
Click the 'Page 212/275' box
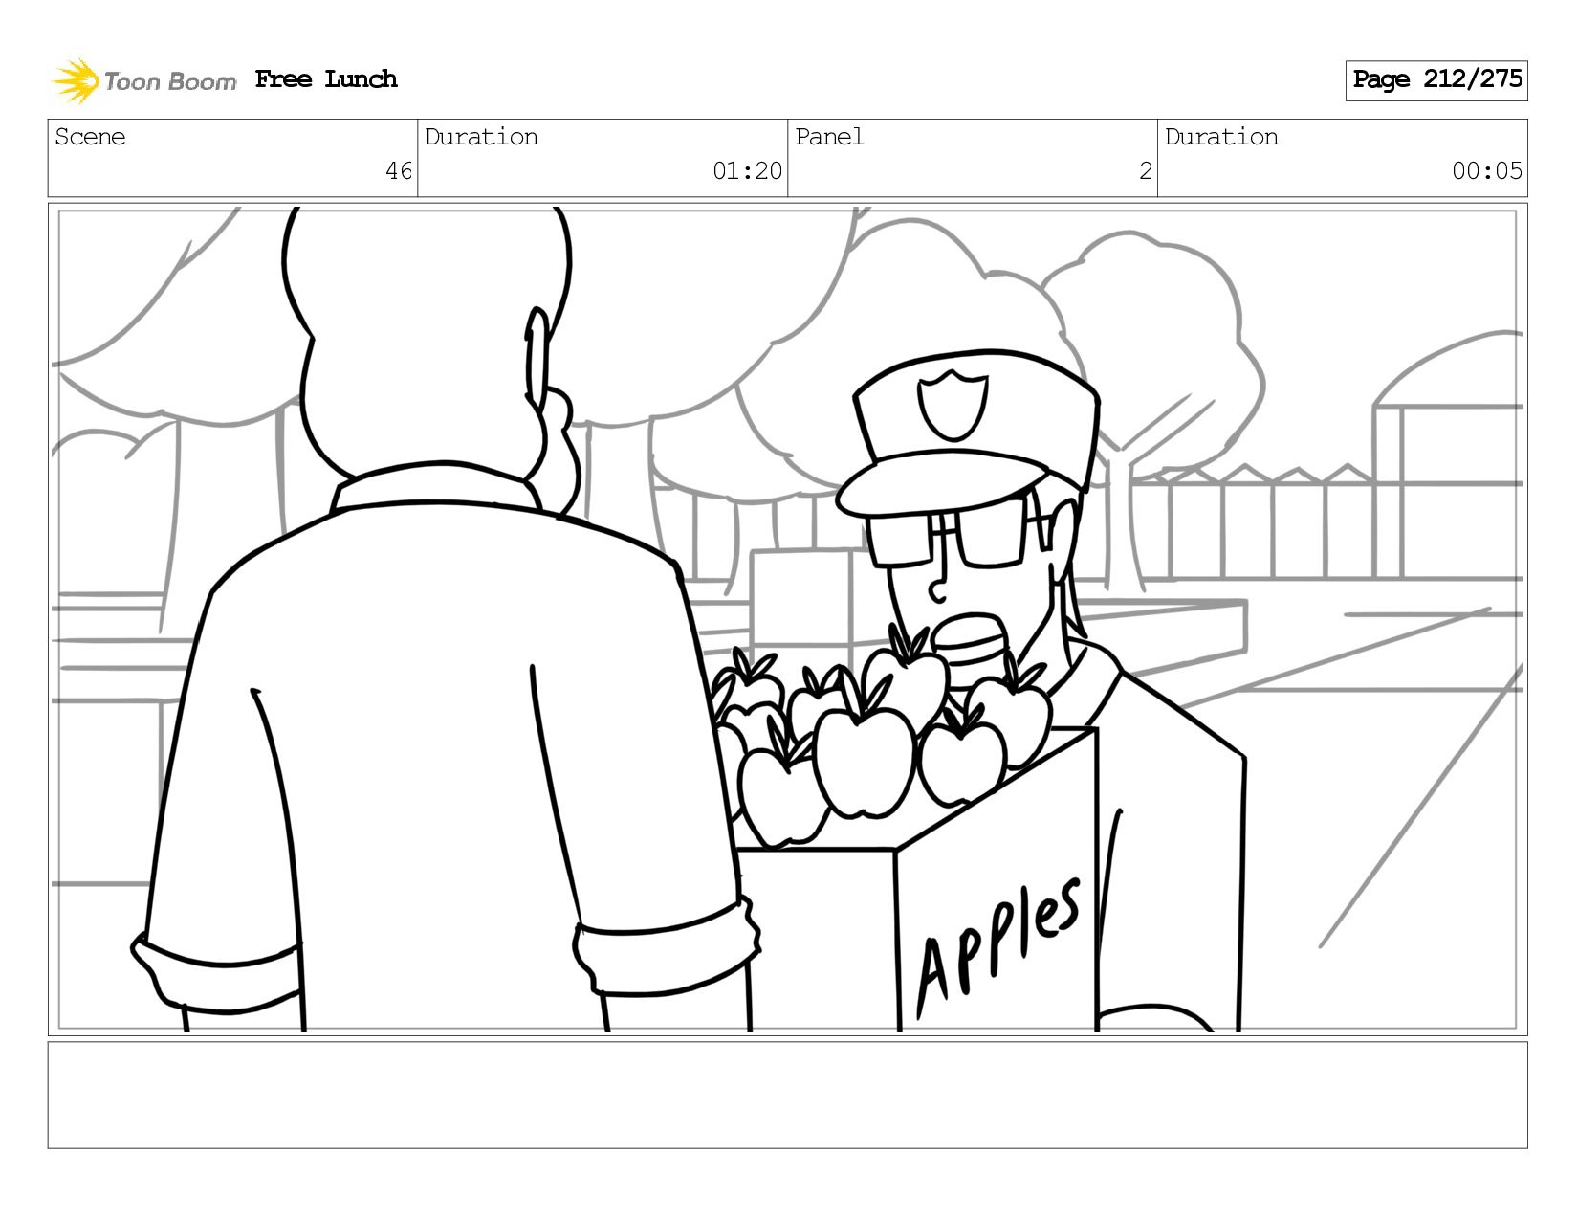tap(1436, 80)
